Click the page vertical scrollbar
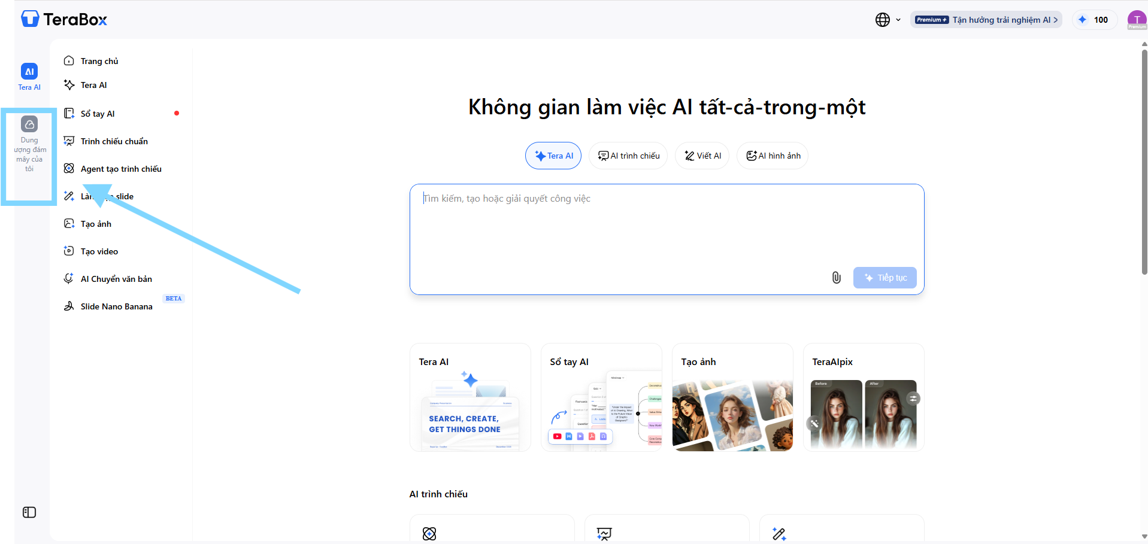This screenshot has height=544, width=1148. tap(1144, 162)
